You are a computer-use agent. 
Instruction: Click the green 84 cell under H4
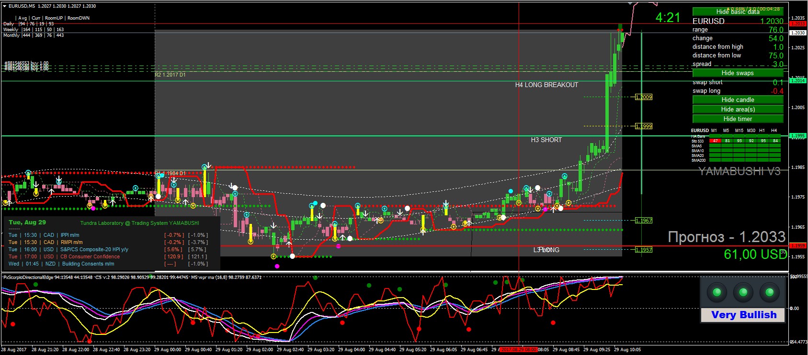(x=775, y=141)
